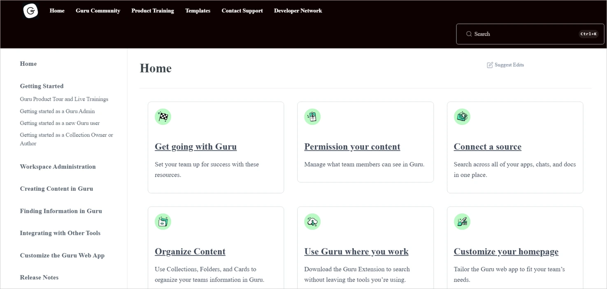The image size is (607, 289).
Task: Select Home in the left sidebar
Action: pyautogui.click(x=28, y=64)
